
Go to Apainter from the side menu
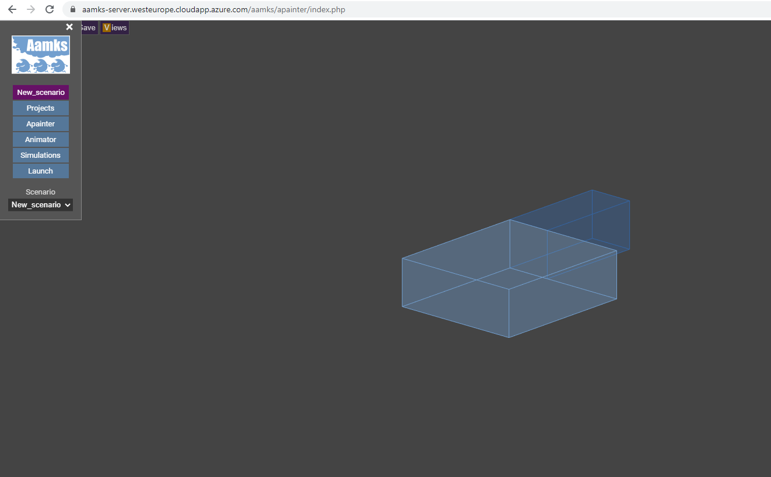(x=41, y=124)
